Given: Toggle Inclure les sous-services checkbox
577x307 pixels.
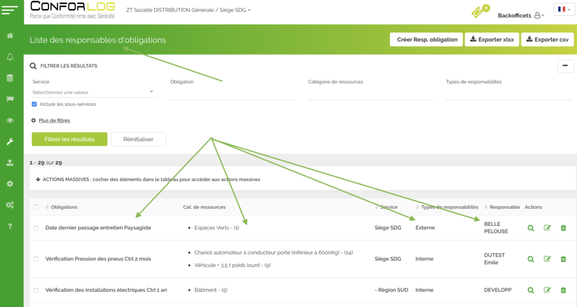Looking at the screenshot, I should (34, 104).
